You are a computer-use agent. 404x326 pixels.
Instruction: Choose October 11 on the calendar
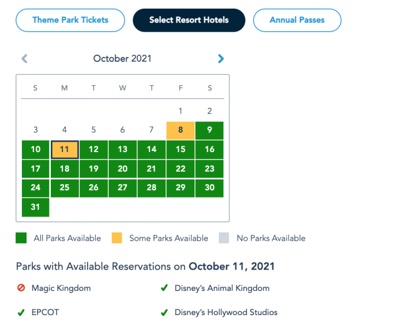[x=65, y=150]
